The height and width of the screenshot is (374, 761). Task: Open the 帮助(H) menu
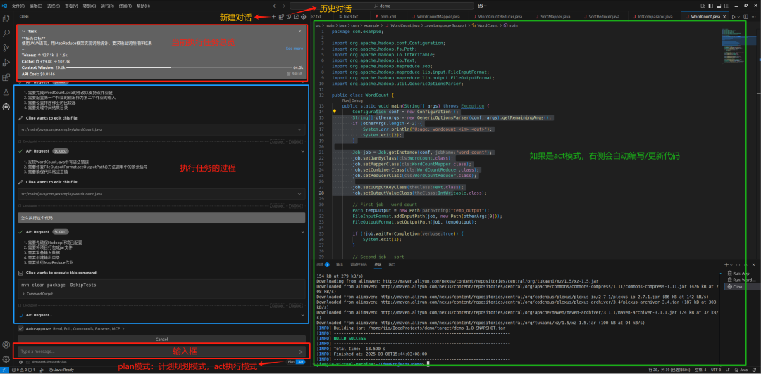[x=143, y=6]
